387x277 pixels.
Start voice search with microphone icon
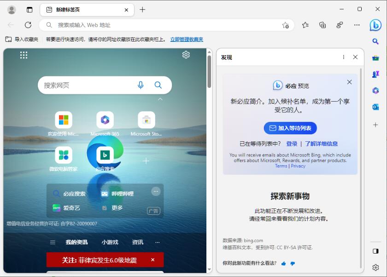click(141, 85)
